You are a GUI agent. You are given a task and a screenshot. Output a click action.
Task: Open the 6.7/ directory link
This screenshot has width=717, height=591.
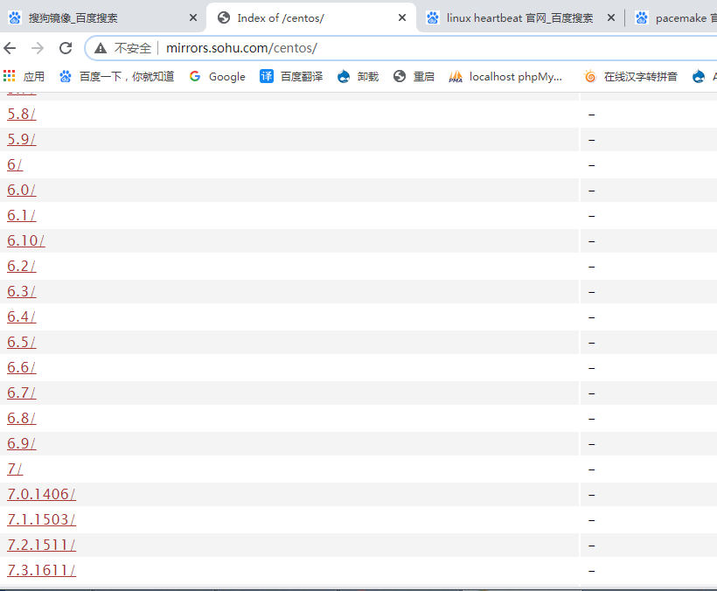22,393
